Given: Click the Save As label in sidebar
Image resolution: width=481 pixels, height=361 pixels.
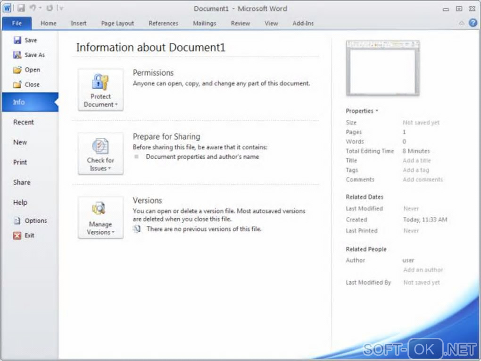Looking at the screenshot, I should coord(35,55).
